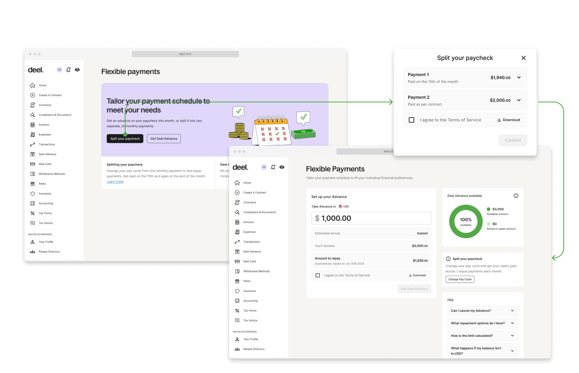Click Home icon in front window sidebar

237,183
